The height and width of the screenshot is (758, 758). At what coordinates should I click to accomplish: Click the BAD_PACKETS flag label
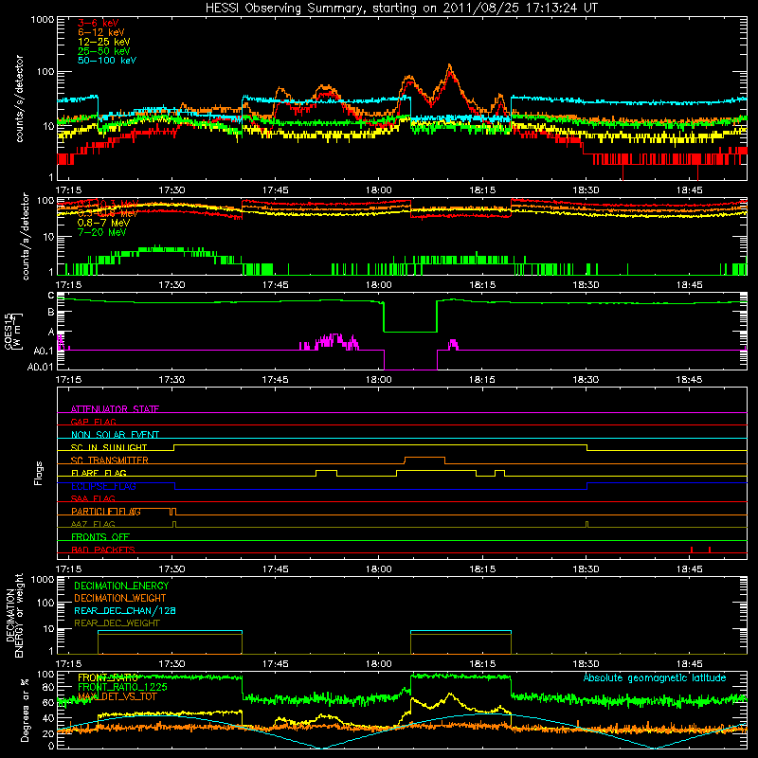tap(103, 550)
